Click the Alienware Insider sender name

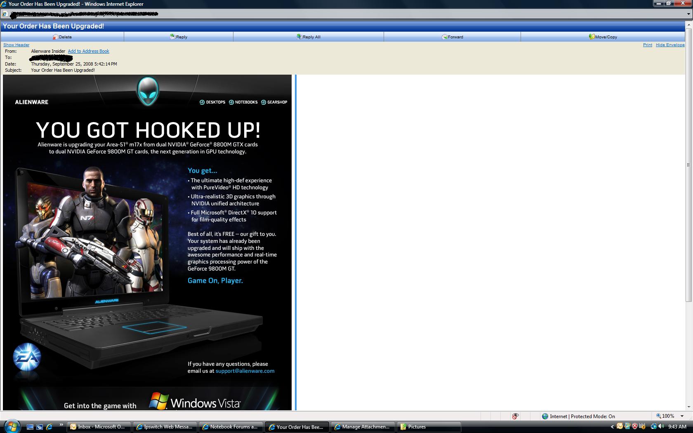(x=48, y=51)
